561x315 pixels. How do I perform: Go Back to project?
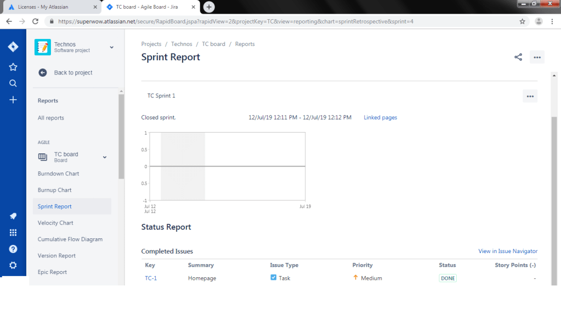click(x=73, y=73)
